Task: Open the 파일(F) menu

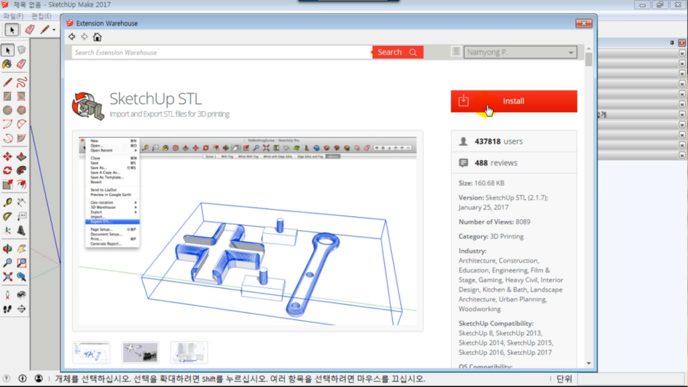Action: pyautogui.click(x=13, y=16)
